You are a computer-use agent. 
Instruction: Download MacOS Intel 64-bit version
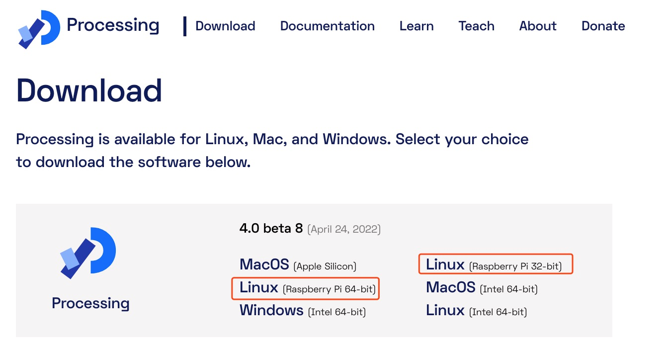click(x=482, y=287)
